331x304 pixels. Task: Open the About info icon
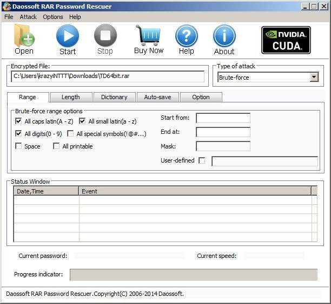pos(224,36)
